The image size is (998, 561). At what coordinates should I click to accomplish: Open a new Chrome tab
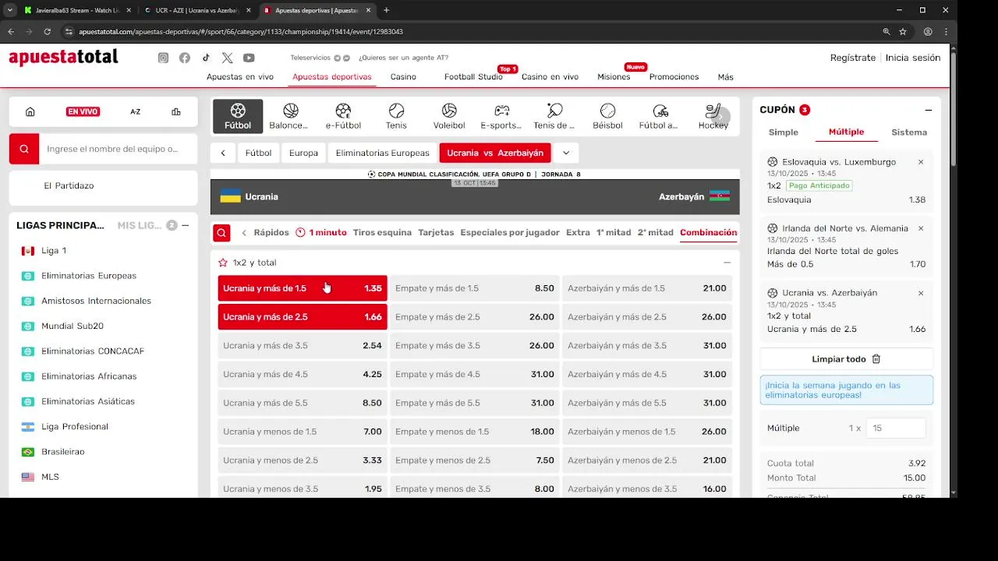click(386, 10)
